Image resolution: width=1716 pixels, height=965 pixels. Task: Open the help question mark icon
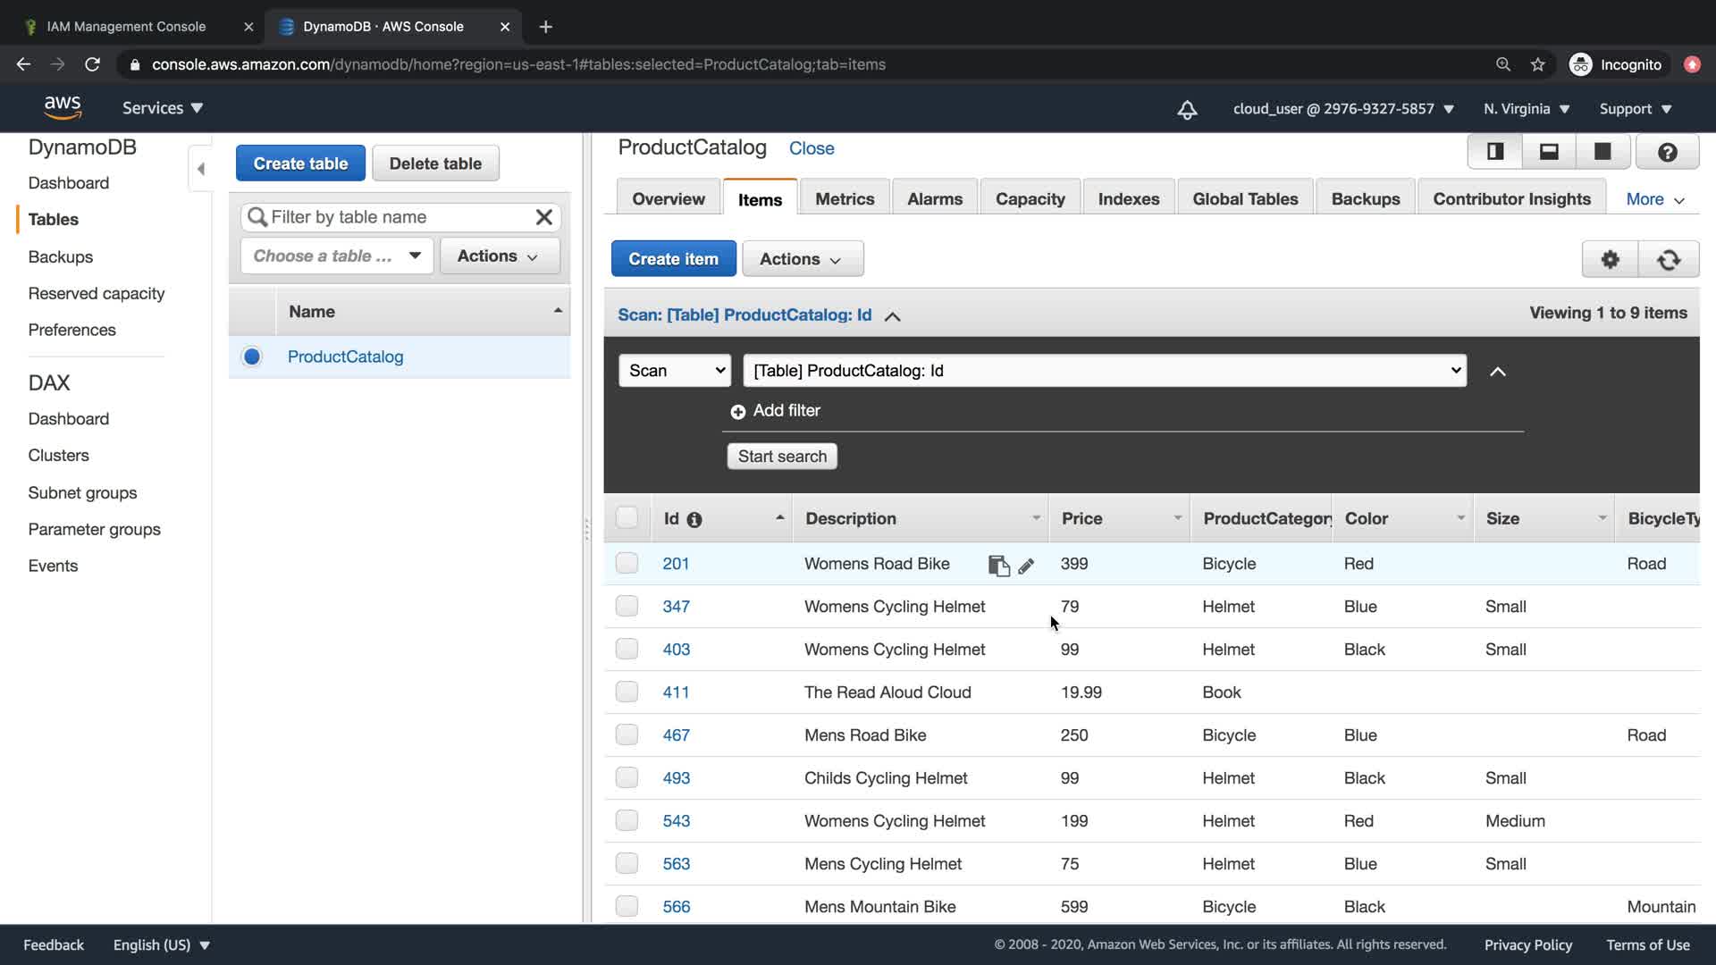pos(1667,152)
